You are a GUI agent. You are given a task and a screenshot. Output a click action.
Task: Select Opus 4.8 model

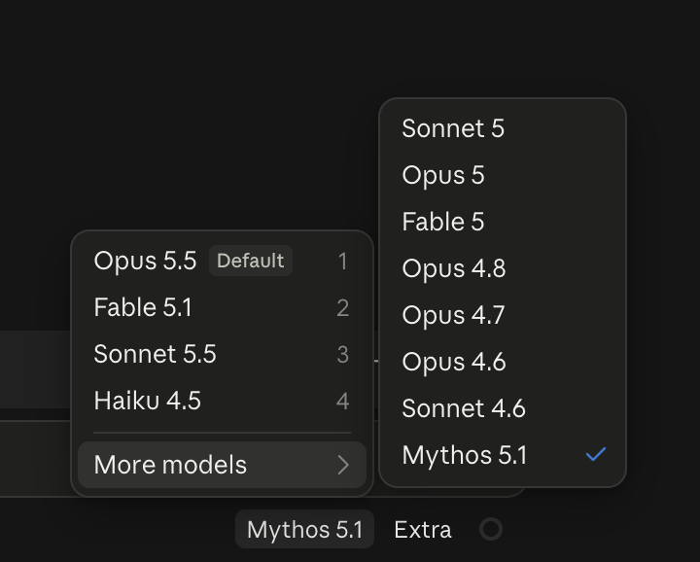pos(503,268)
